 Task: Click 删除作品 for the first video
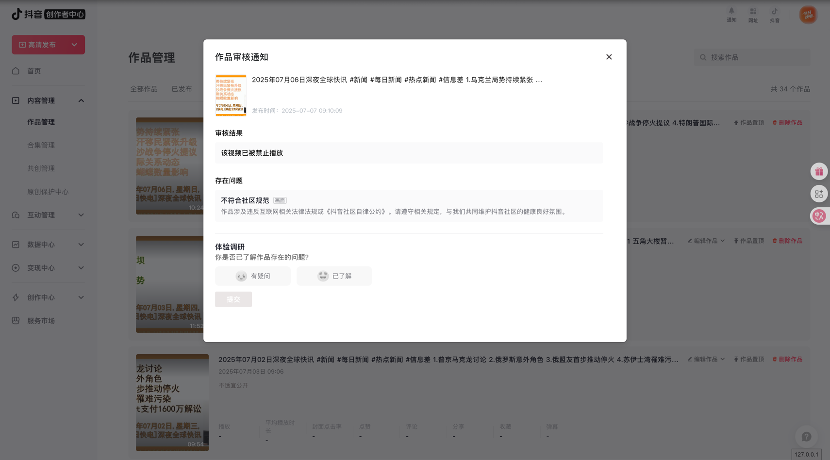(x=787, y=123)
